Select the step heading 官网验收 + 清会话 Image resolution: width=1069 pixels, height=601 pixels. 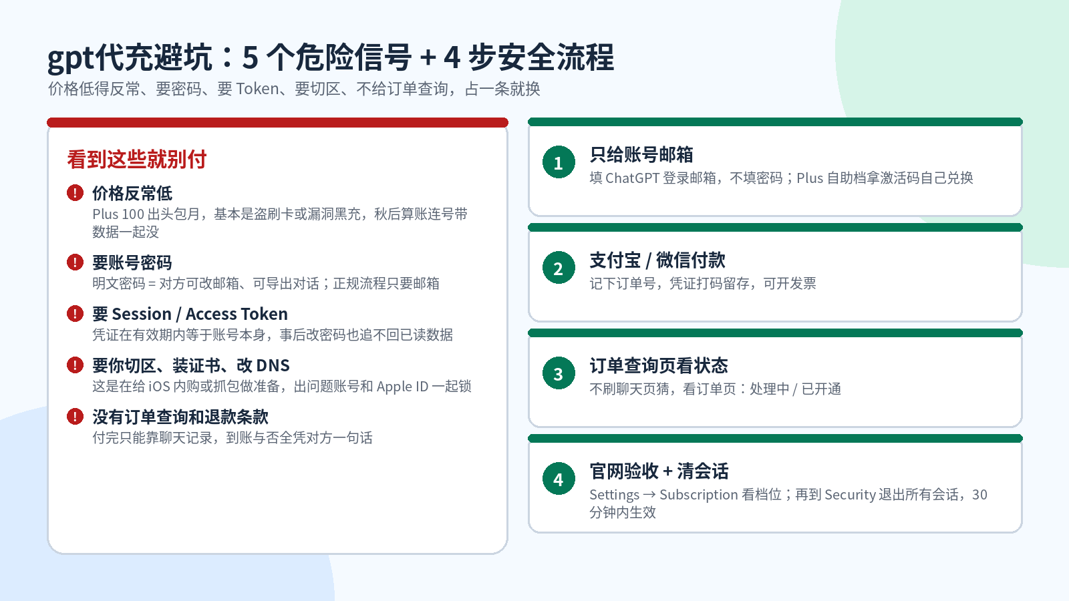[659, 471]
